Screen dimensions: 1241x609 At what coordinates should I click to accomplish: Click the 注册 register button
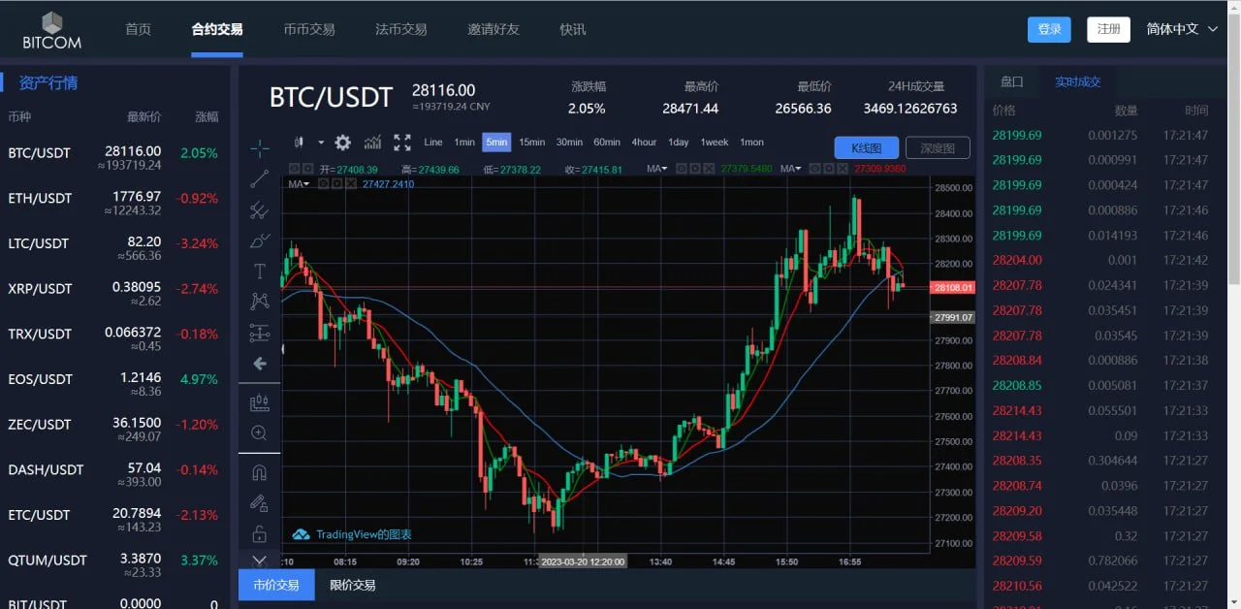pos(1108,29)
